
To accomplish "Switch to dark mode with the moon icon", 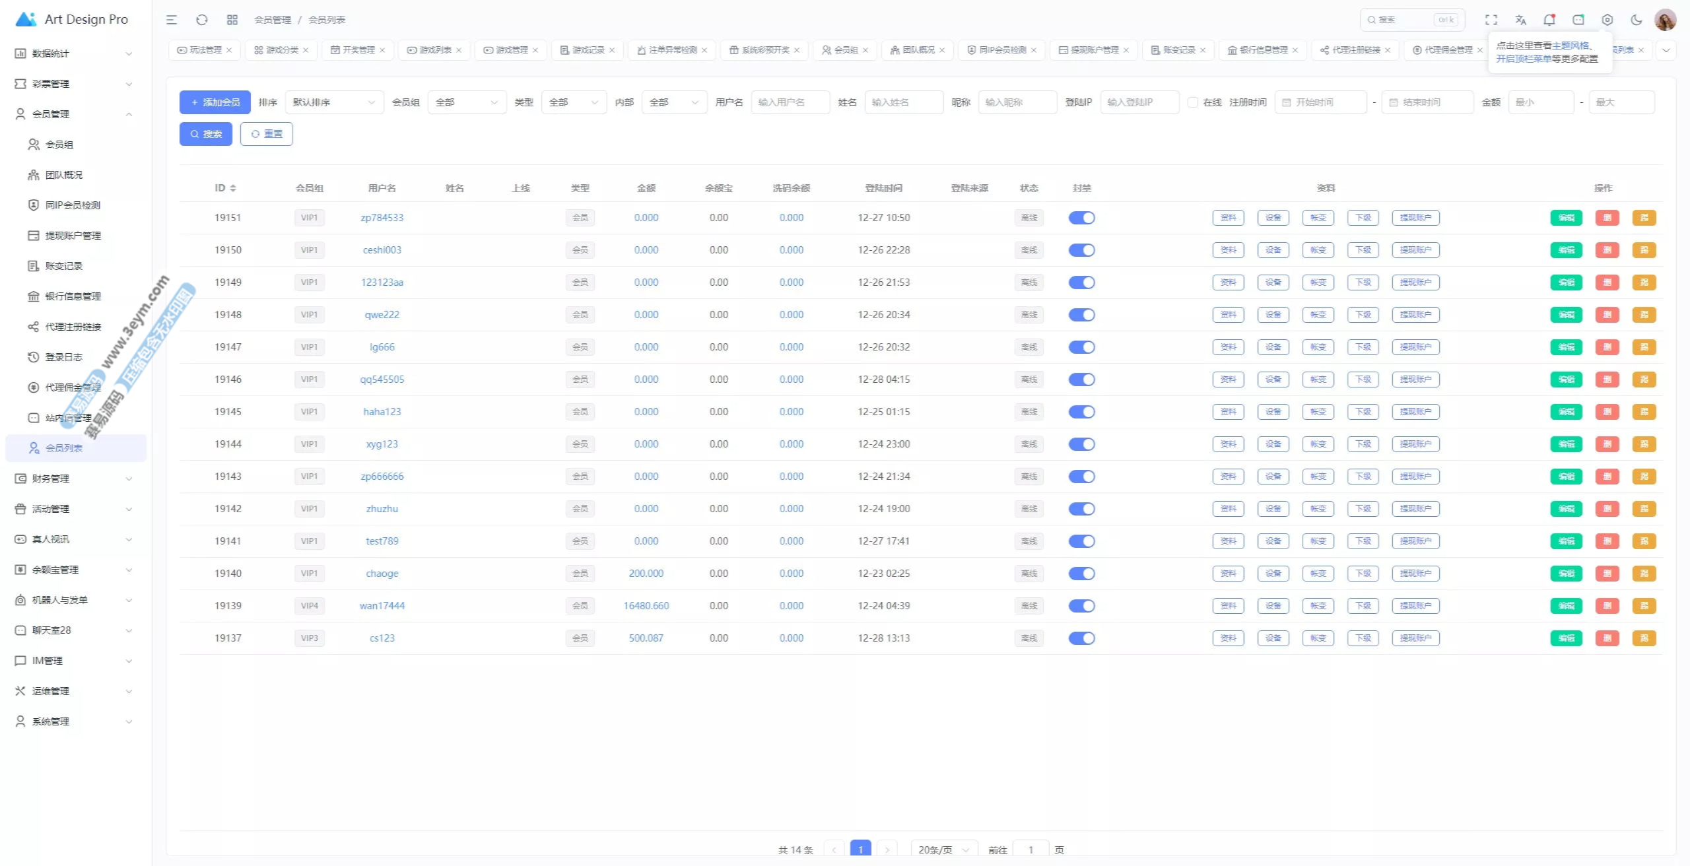I will coord(1637,20).
